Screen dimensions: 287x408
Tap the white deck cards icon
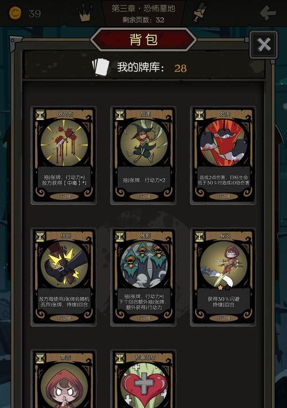click(101, 67)
